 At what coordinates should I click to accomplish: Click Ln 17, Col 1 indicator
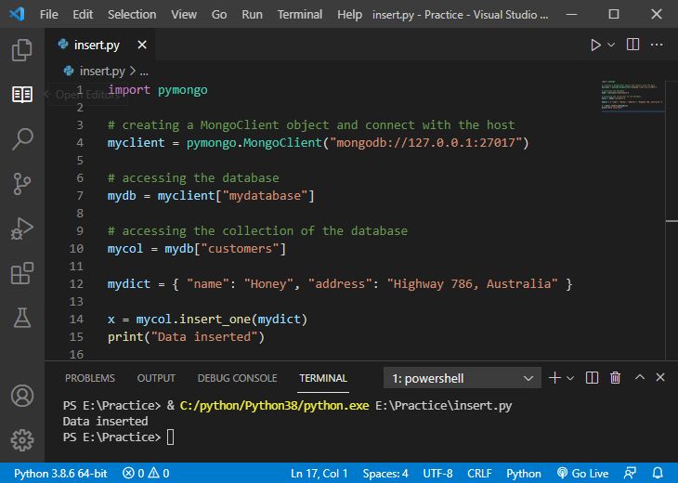tap(319, 473)
